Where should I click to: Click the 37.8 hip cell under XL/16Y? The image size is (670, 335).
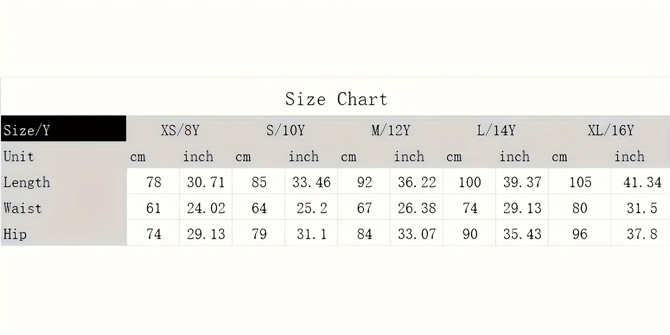642,233
